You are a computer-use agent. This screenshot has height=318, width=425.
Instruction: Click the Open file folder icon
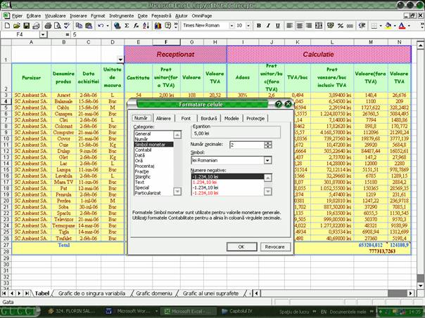[x=17, y=26]
